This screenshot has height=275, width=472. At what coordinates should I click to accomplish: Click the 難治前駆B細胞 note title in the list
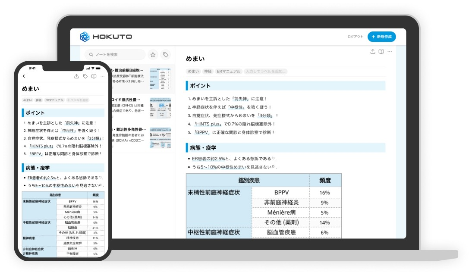(127, 70)
